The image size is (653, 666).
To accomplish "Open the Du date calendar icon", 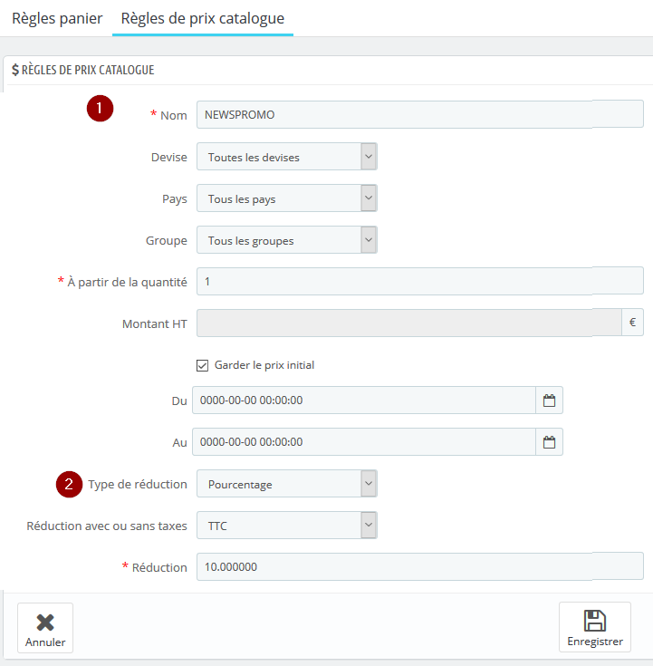I will pyautogui.click(x=549, y=401).
